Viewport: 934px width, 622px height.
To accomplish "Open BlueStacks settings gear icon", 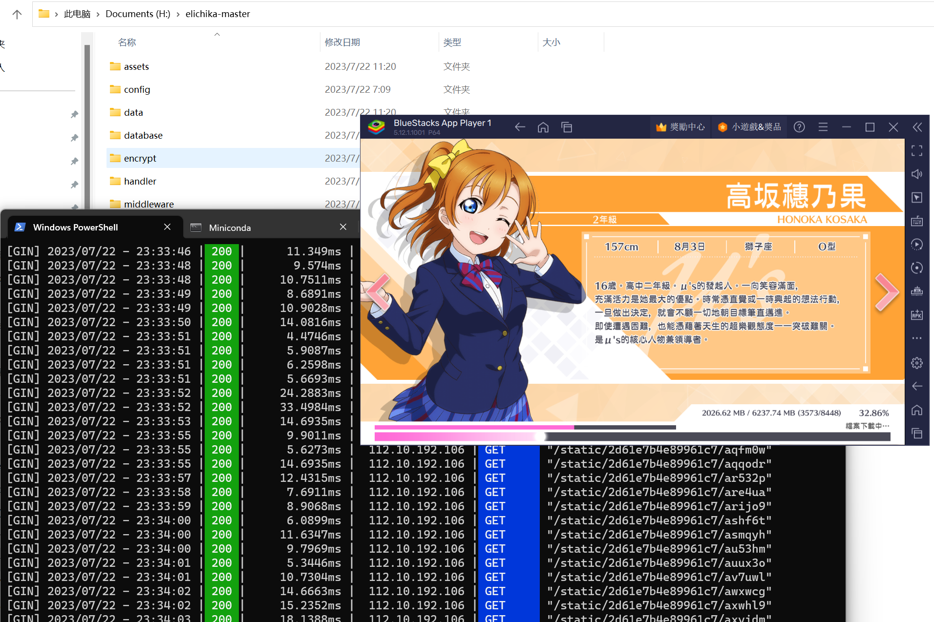I will click(x=917, y=363).
